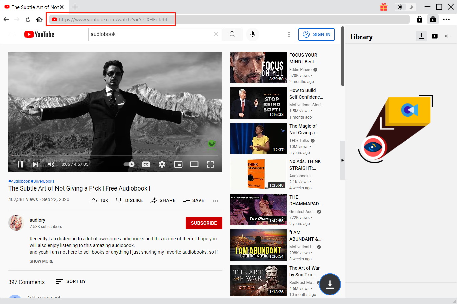Open the YouTube homepage via the logo
Viewport: 457px width, 304px height.
[x=39, y=34]
